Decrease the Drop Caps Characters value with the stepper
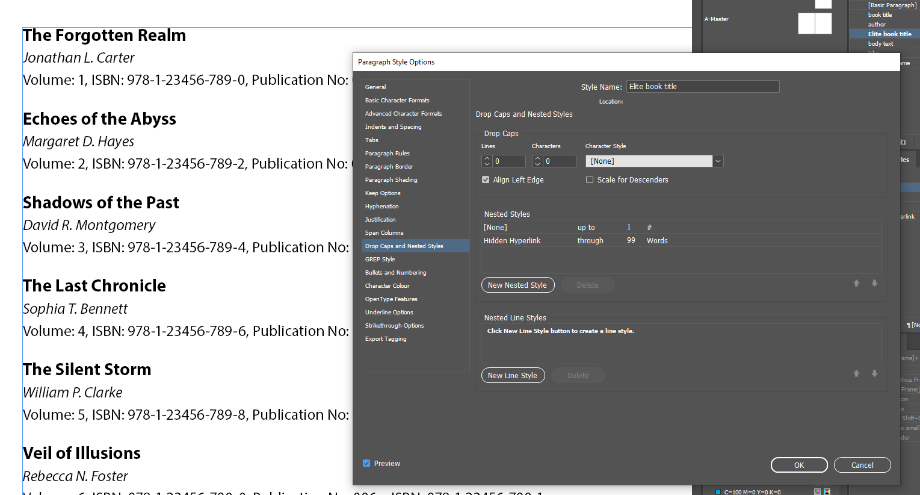 537,163
